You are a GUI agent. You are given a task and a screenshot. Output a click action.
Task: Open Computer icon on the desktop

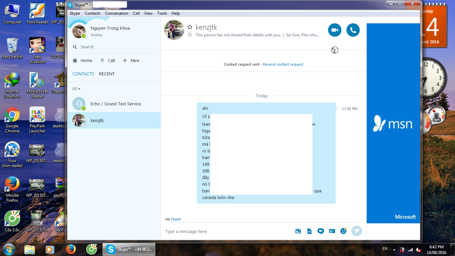point(12,14)
